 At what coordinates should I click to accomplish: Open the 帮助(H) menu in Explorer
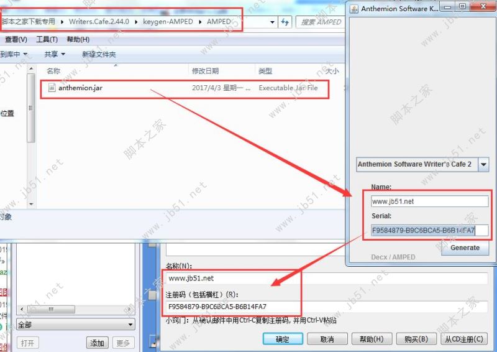78,39
